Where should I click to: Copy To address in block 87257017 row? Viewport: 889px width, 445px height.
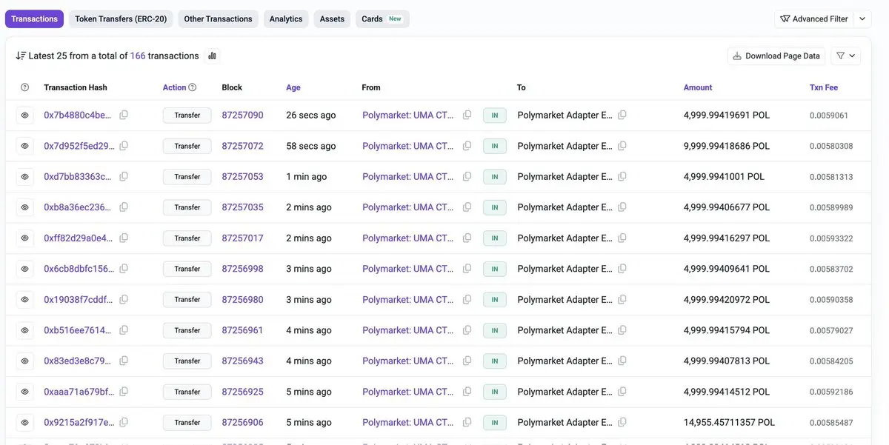pyautogui.click(x=622, y=238)
